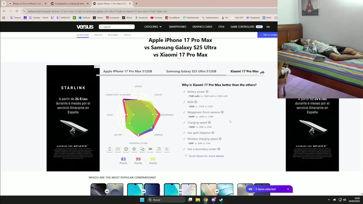This screenshot has width=363, height=204.
Task: Click the volume icon in system tray
Action: coord(344,200)
